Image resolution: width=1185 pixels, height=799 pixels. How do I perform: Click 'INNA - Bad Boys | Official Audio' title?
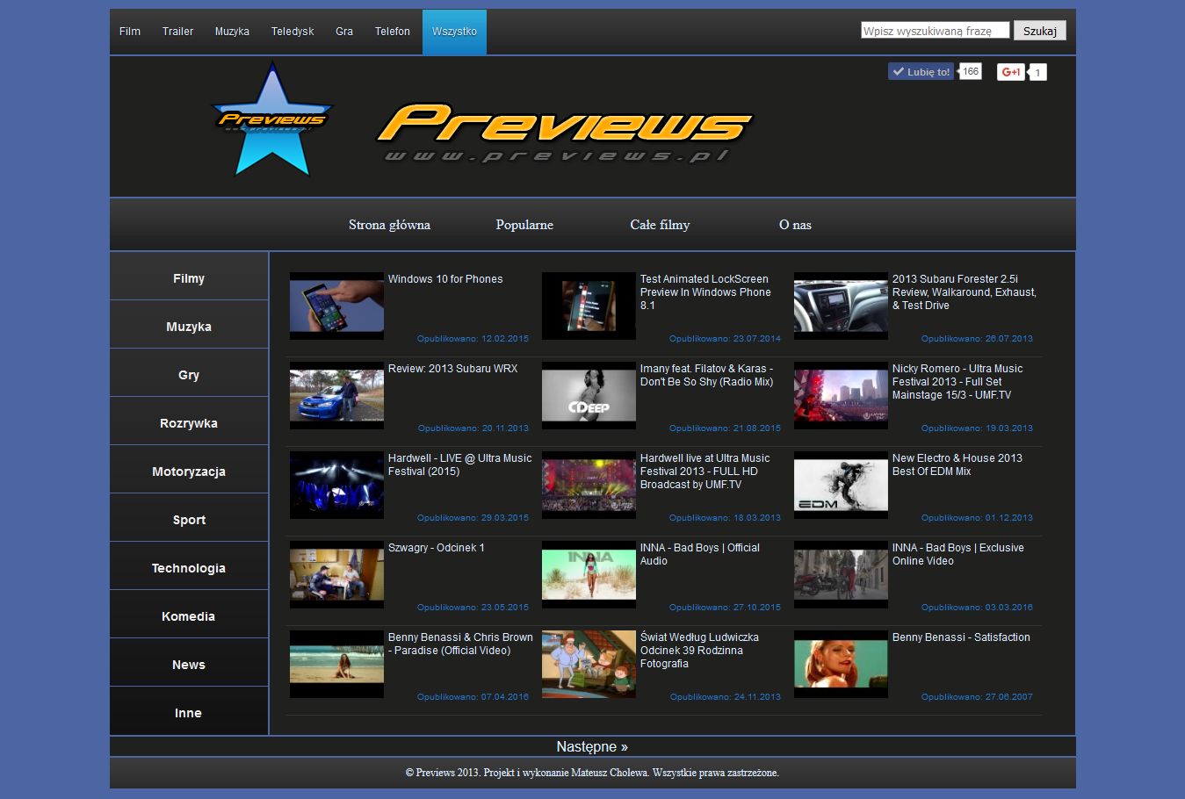point(700,554)
